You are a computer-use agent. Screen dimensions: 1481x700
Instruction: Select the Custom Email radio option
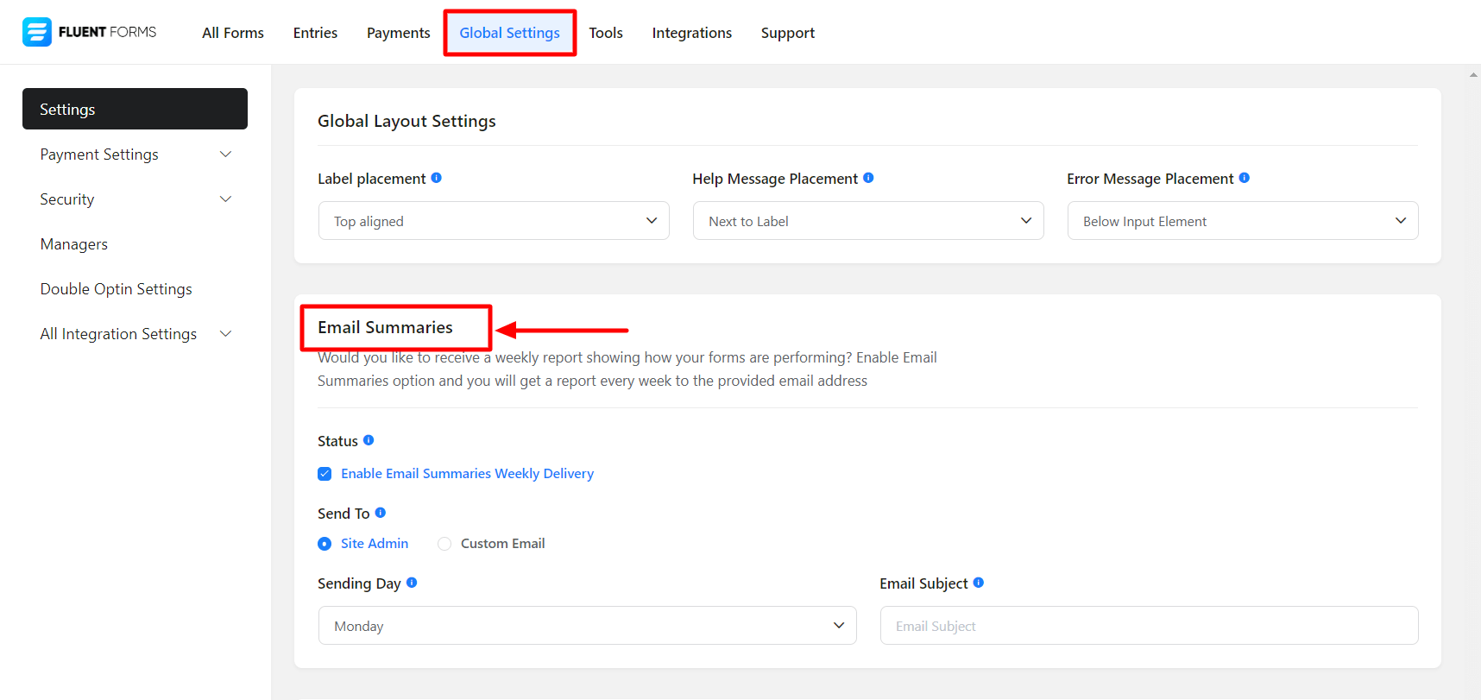(x=444, y=544)
